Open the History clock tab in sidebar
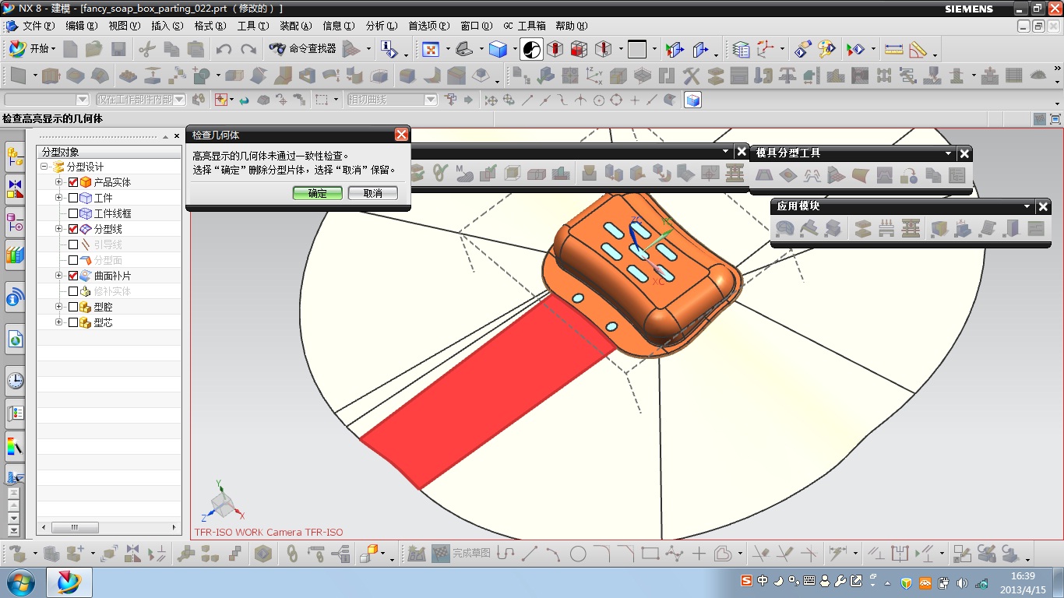1064x598 pixels. click(15, 381)
